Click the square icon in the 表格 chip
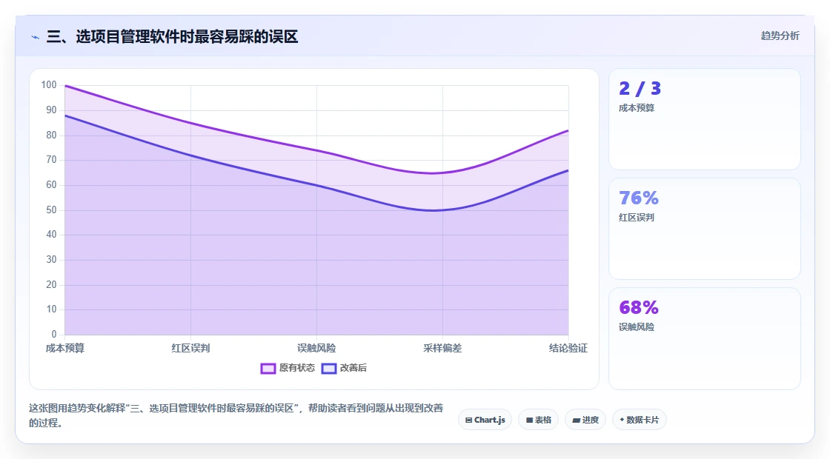This screenshot has height=459, width=830. coord(529,421)
